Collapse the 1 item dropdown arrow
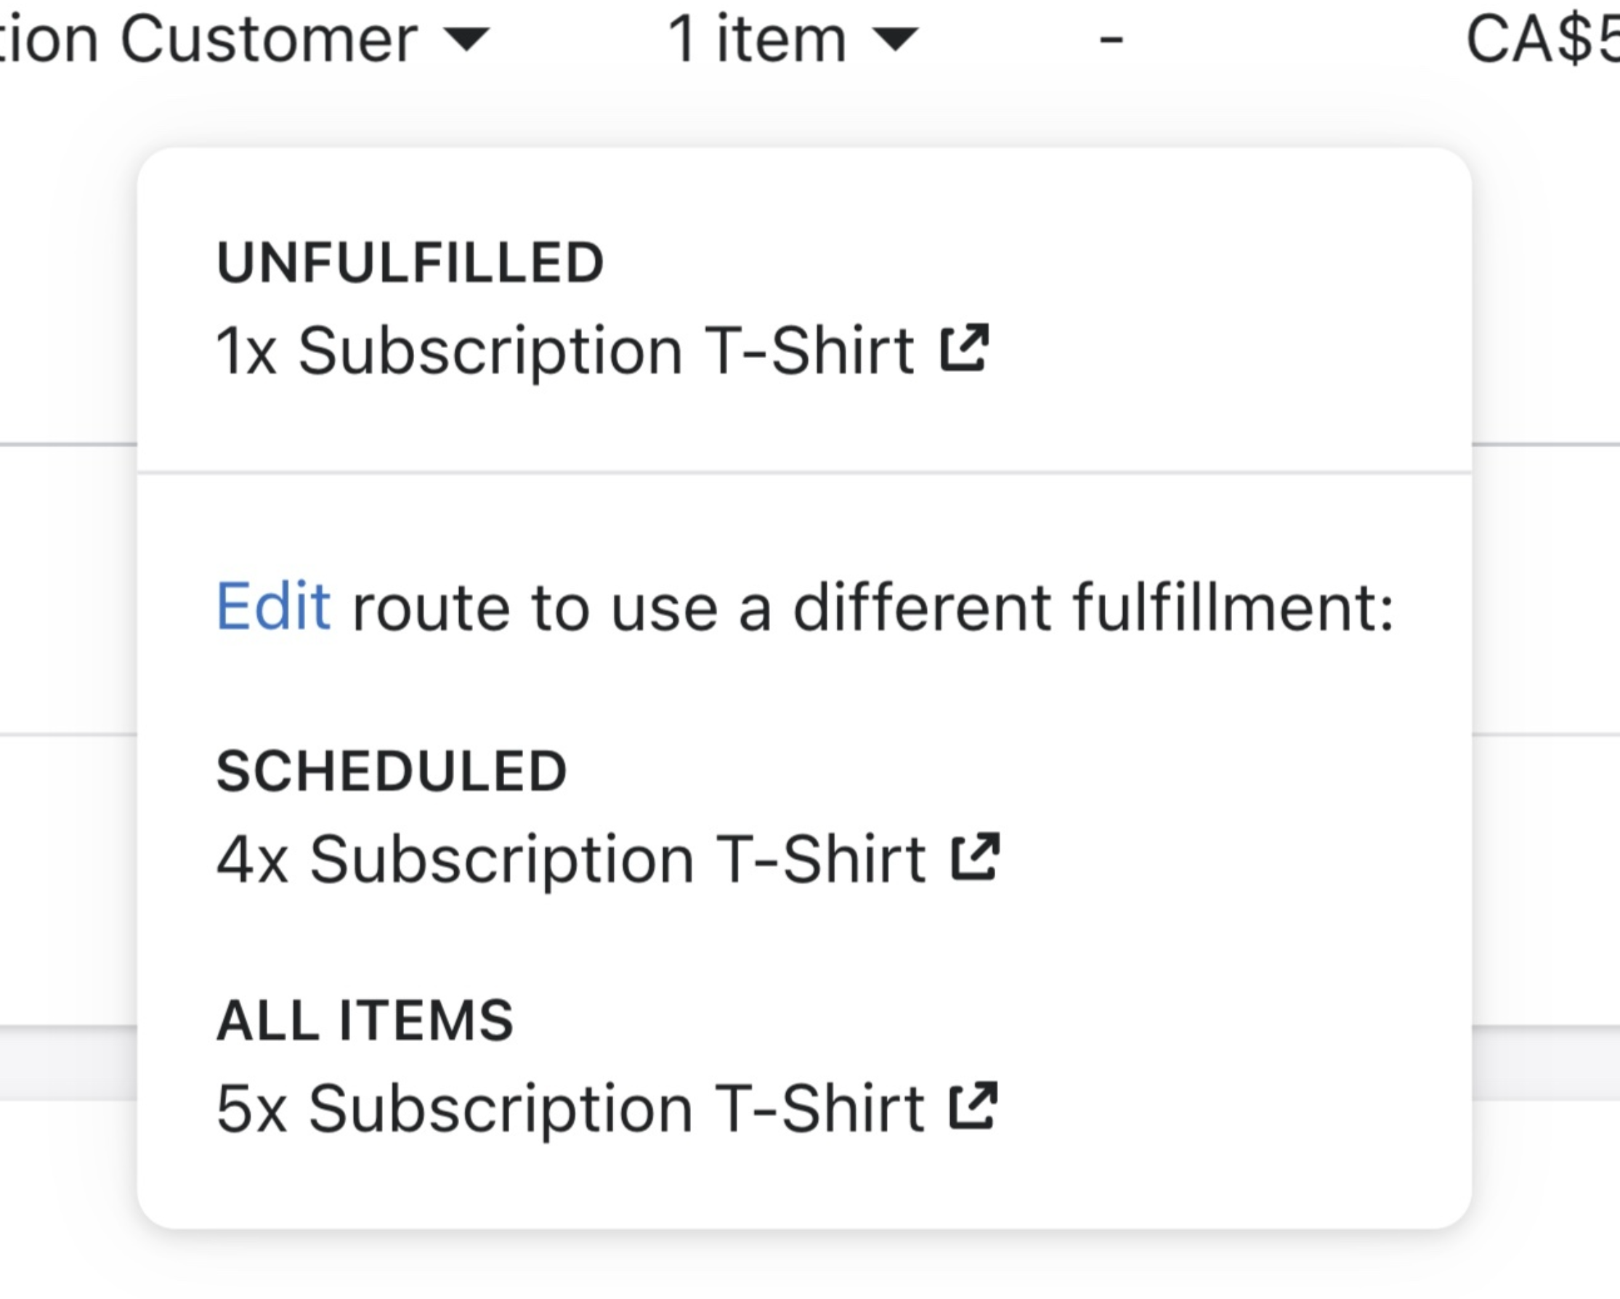Screen dimensions: 1620x1299 896,39
